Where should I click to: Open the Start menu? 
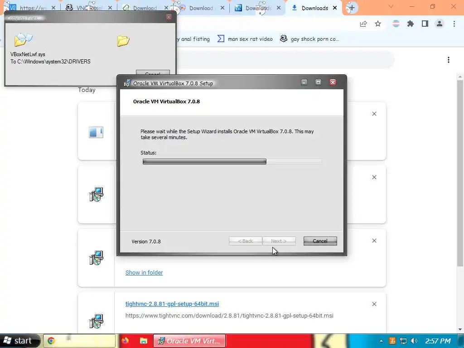coord(19,341)
